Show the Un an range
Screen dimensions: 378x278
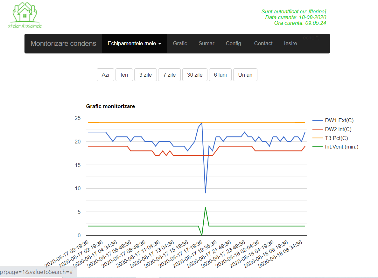pyautogui.click(x=245, y=75)
